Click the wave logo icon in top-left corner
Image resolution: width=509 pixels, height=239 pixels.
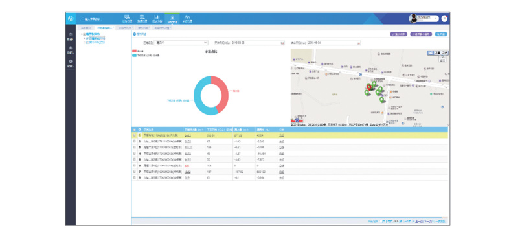pyautogui.click(x=71, y=19)
